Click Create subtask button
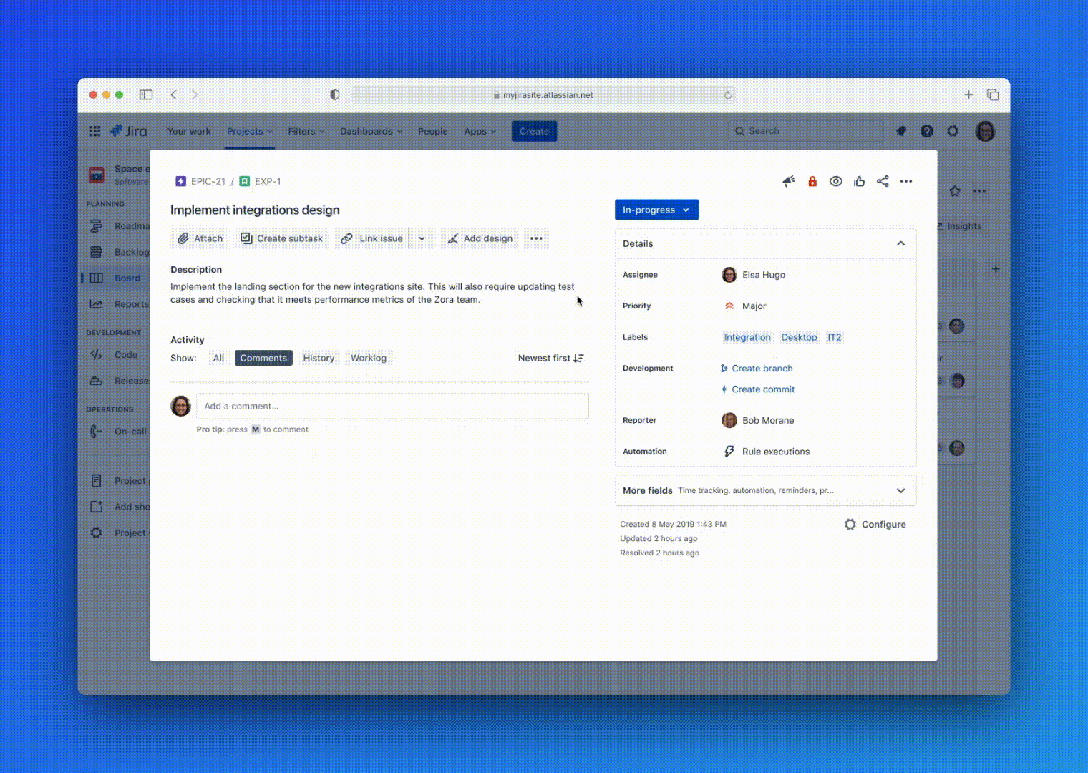Viewport: 1088px width, 773px height. click(281, 238)
